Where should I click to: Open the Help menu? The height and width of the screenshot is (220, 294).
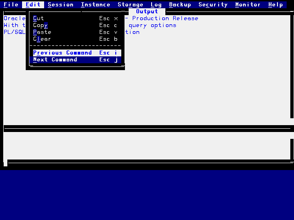click(x=276, y=5)
